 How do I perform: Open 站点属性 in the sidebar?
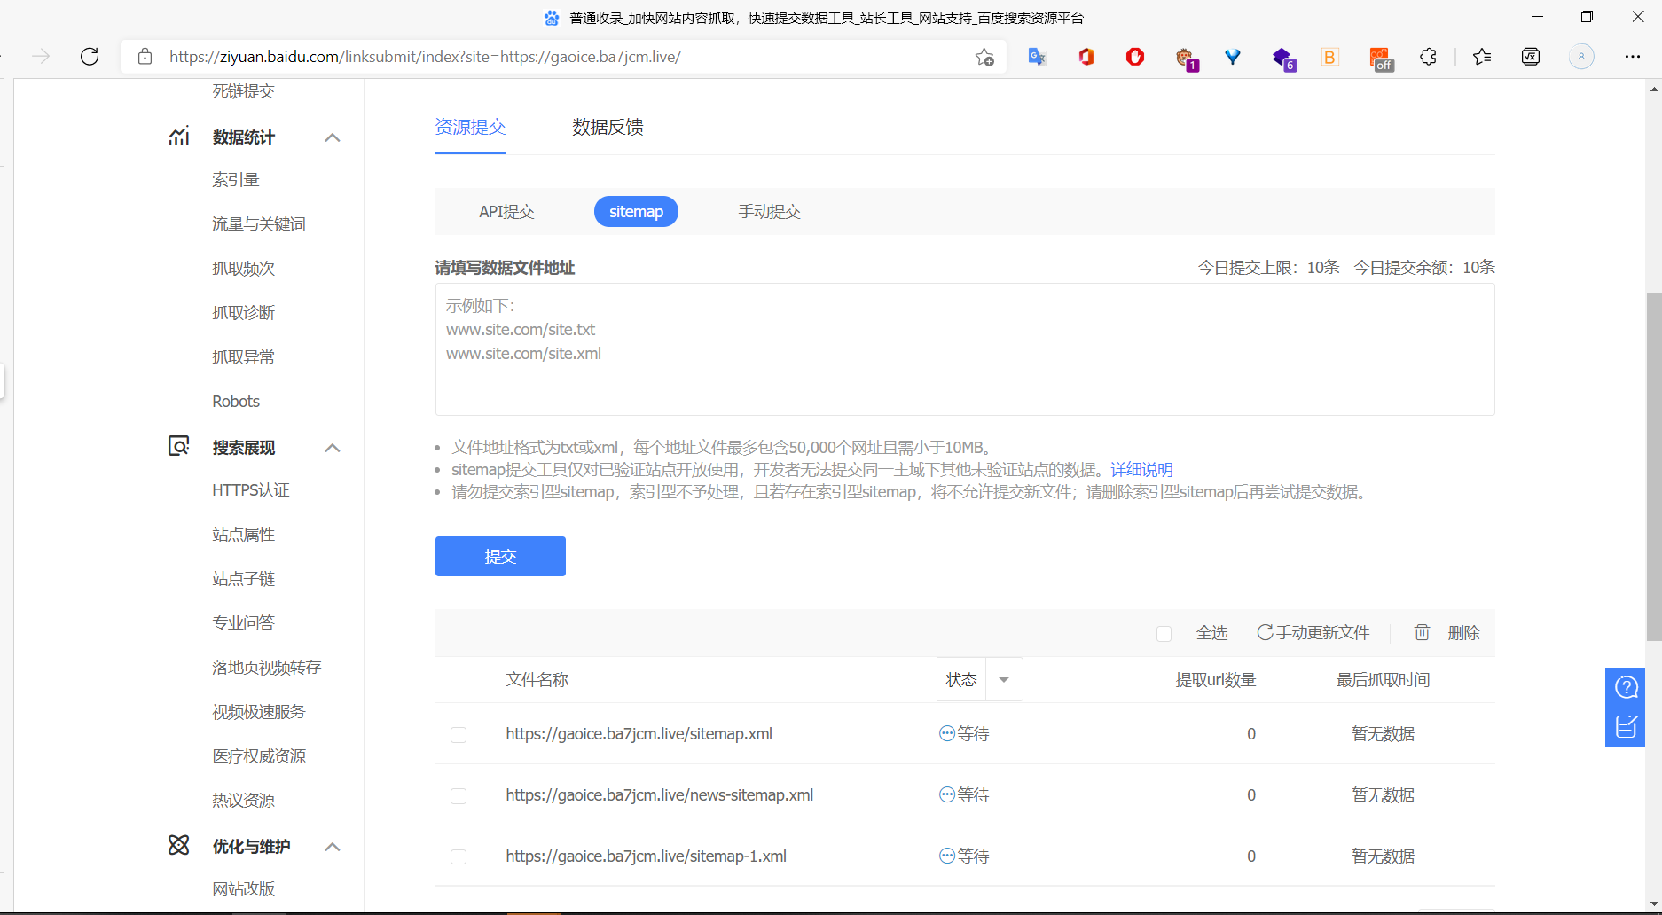(x=244, y=535)
